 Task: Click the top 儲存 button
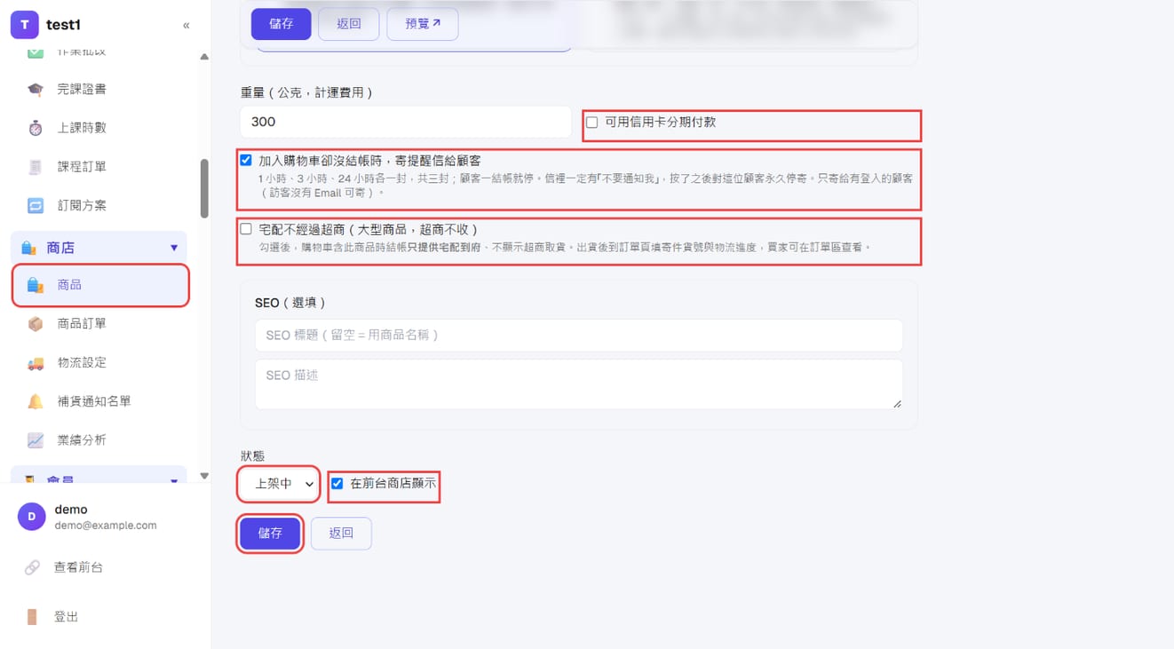[x=281, y=24]
